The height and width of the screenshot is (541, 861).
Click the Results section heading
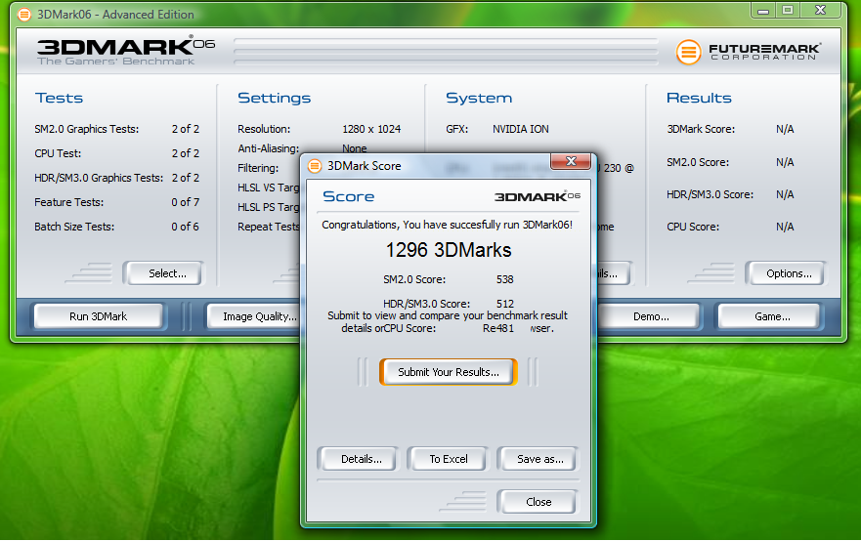click(699, 99)
